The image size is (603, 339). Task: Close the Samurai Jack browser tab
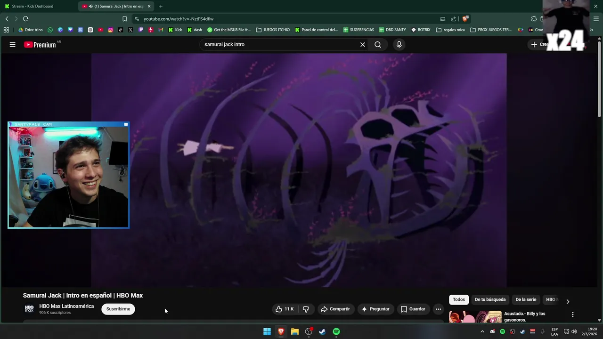(149, 6)
